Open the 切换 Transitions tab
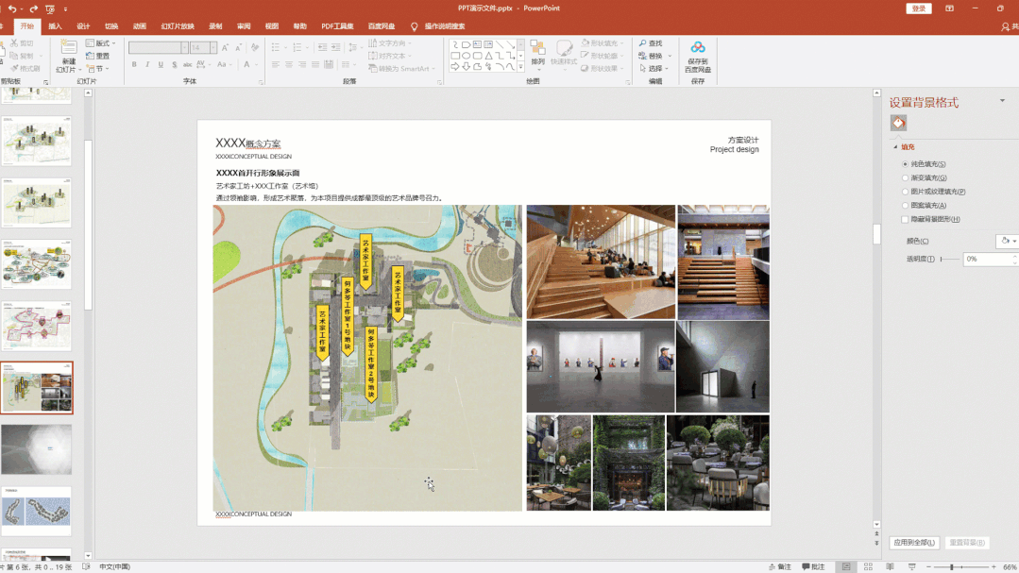 pyautogui.click(x=111, y=26)
